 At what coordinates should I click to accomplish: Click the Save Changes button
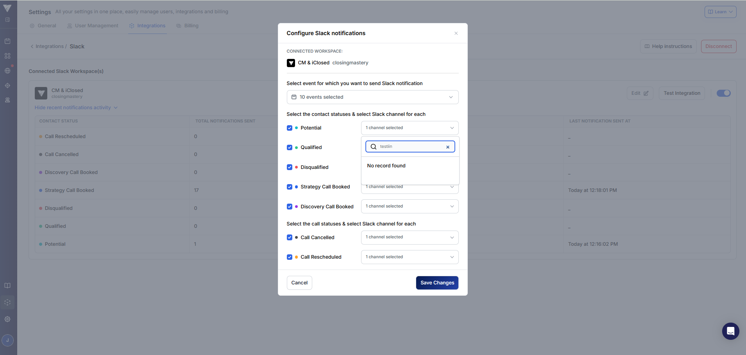pyautogui.click(x=437, y=283)
